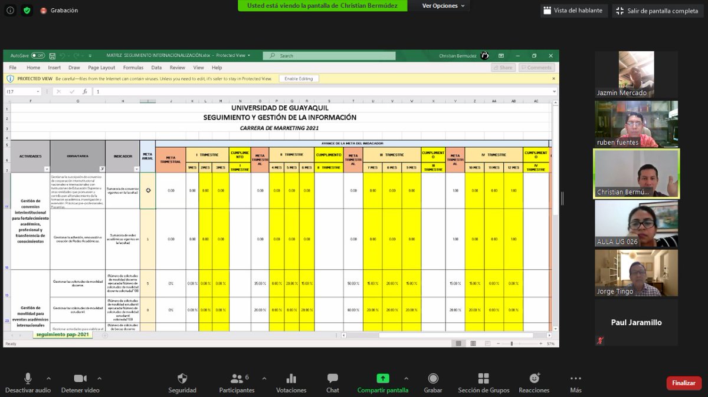Click Insert Function fx icon

[x=85, y=91]
